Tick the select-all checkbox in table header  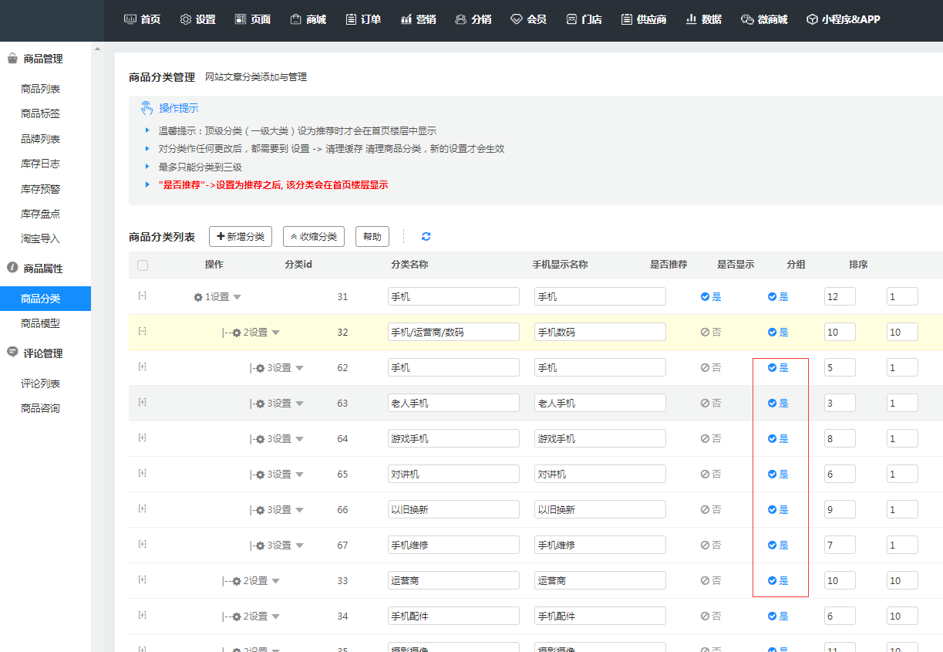[143, 265]
